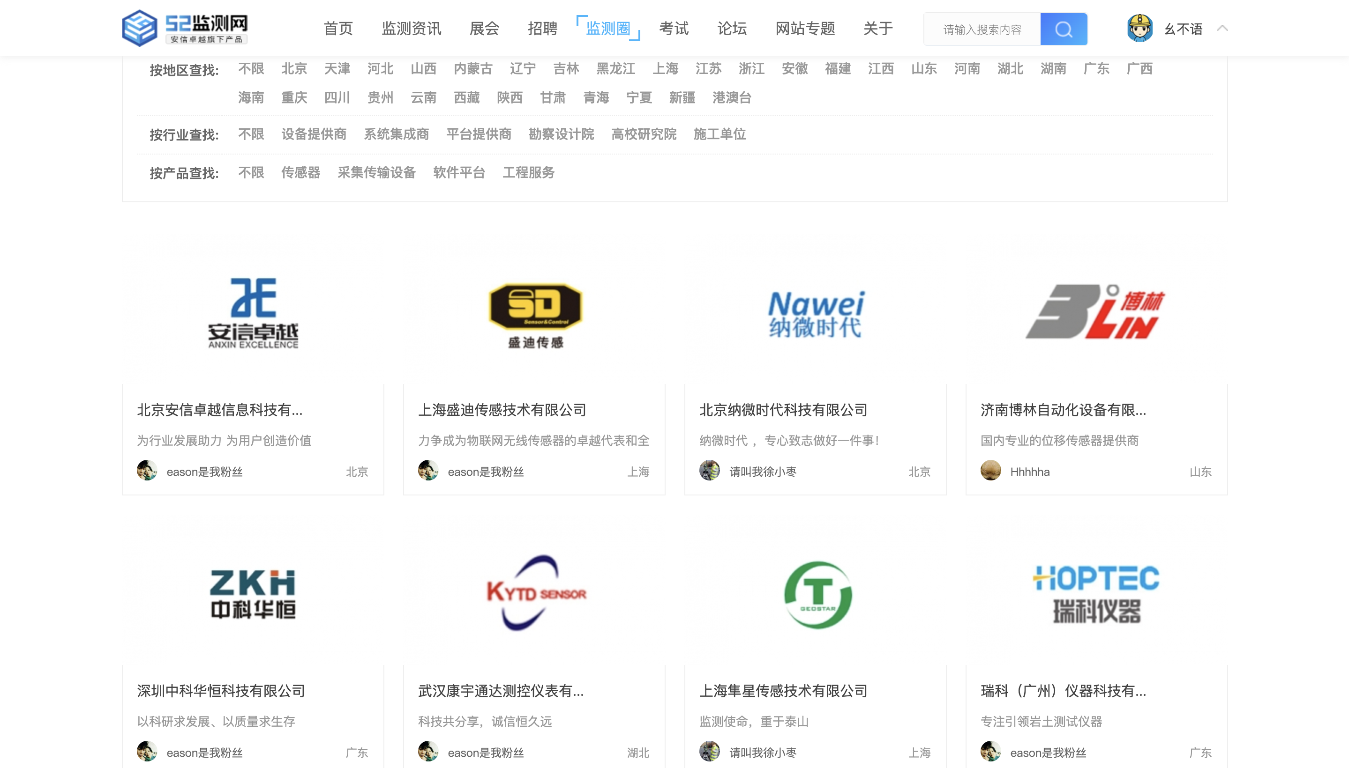Screen dimensions: 1349x768
Task: Open 上海盛迪传感技术有限公司 company title
Action: pyautogui.click(x=502, y=410)
